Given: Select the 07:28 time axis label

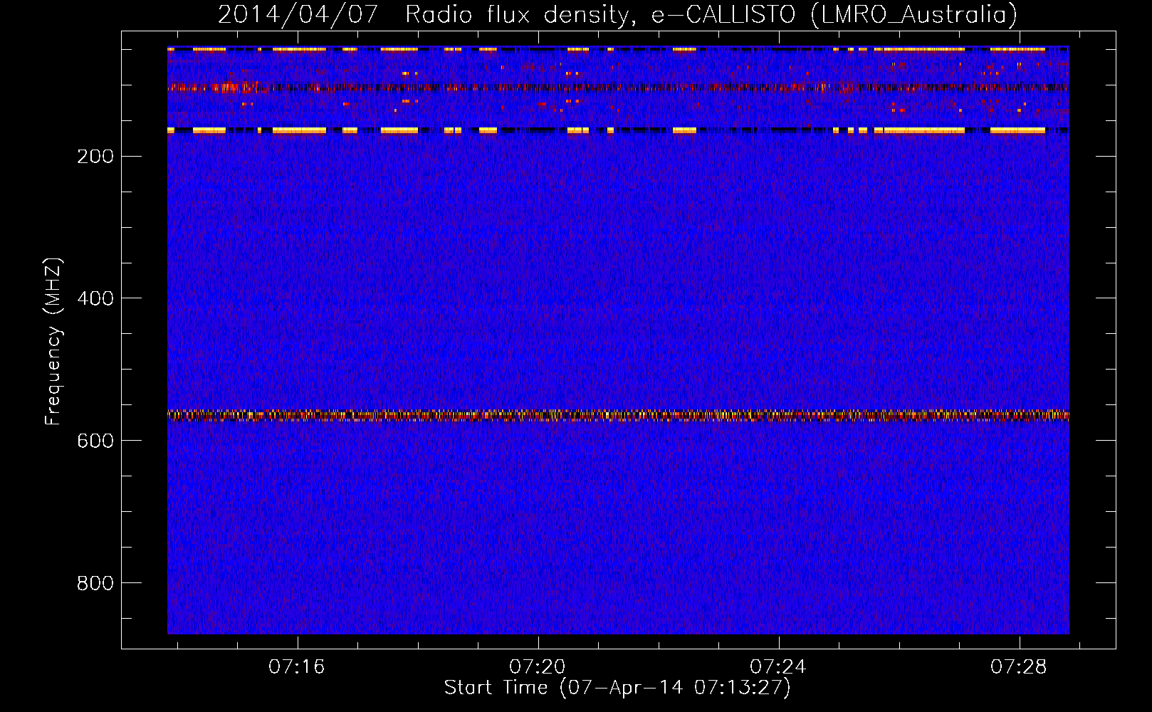Looking at the screenshot, I should 1019,666.
